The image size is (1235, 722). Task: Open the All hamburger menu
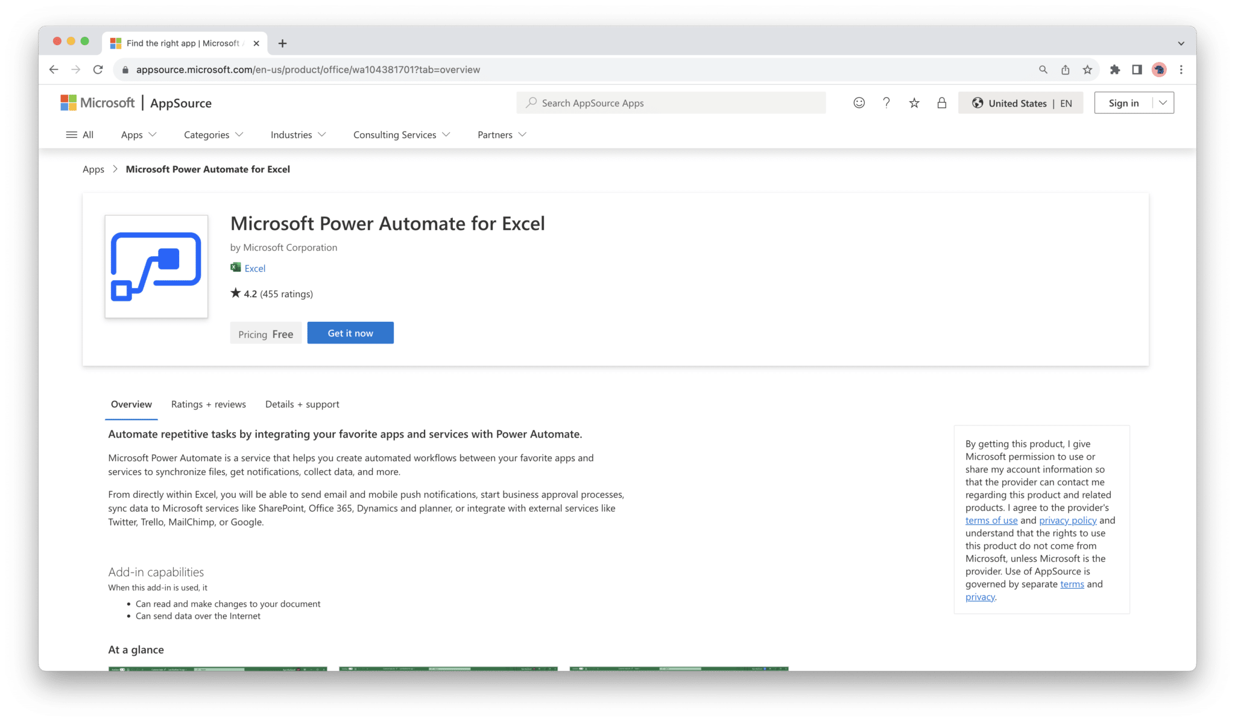(x=80, y=135)
